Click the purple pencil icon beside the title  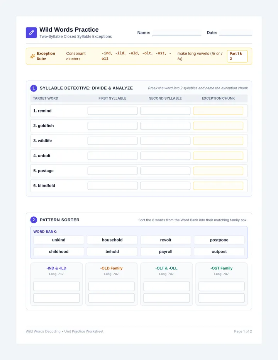(x=31, y=32)
